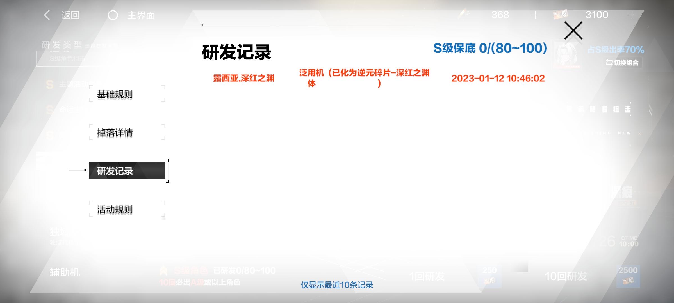Screen dimensions: 674x303
Task: Click the back arrow icon
Action: pyautogui.click(x=47, y=15)
